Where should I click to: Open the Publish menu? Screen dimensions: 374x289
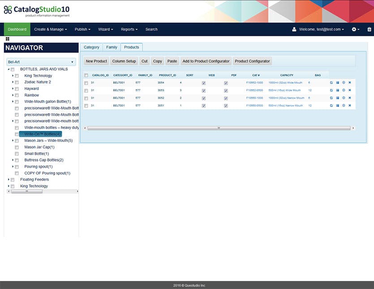coord(82,30)
